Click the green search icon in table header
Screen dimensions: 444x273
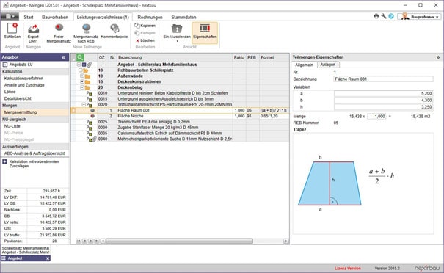coord(80,57)
